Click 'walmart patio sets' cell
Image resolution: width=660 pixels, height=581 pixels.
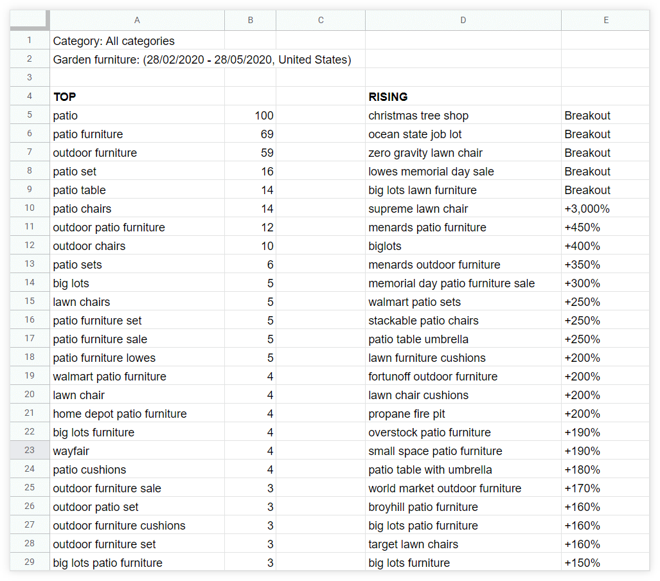coord(463,301)
